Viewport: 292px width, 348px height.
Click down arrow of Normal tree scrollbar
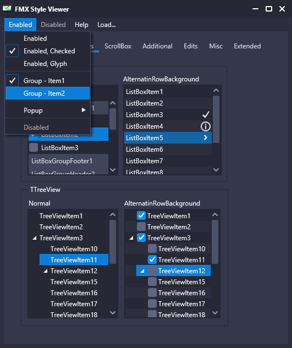[113, 313]
